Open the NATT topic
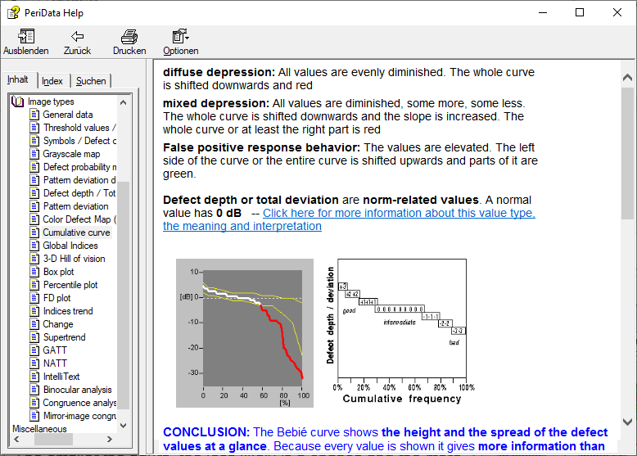The image size is (637, 456). pyautogui.click(x=55, y=363)
